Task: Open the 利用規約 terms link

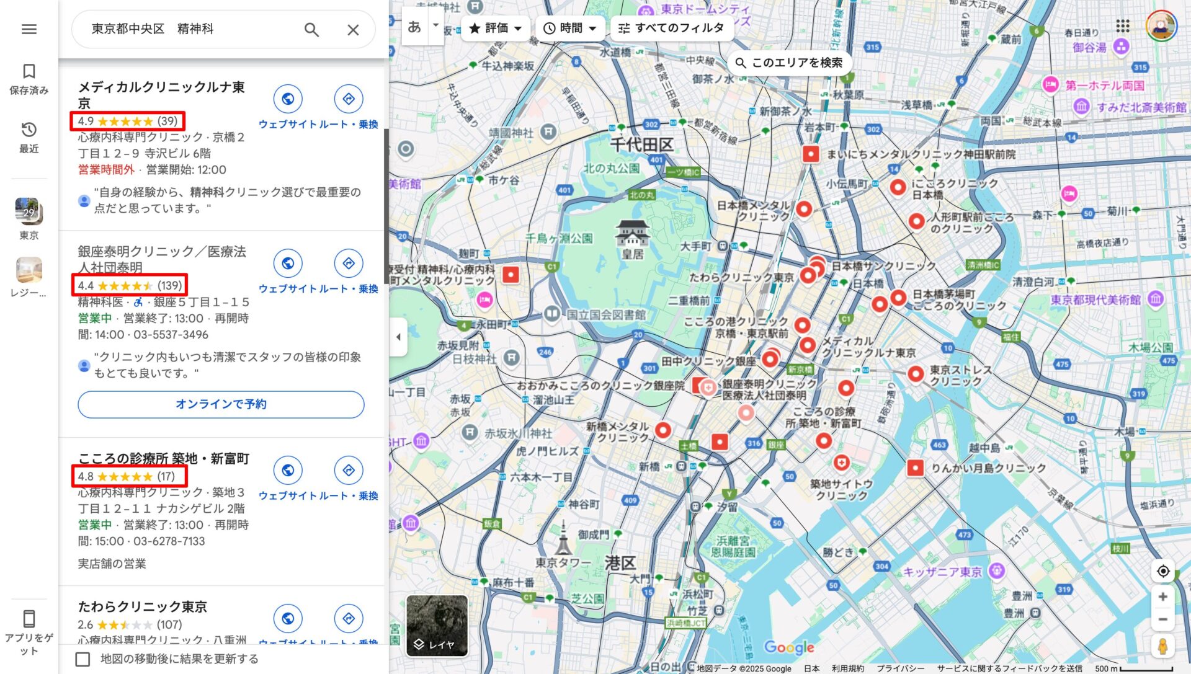Action: click(x=848, y=668)
